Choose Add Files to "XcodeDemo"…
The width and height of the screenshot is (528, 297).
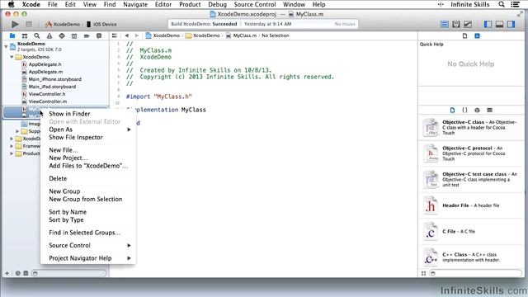(88, 166)
